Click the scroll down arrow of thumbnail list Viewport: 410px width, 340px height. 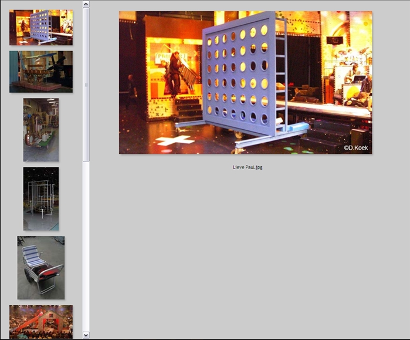86,335
